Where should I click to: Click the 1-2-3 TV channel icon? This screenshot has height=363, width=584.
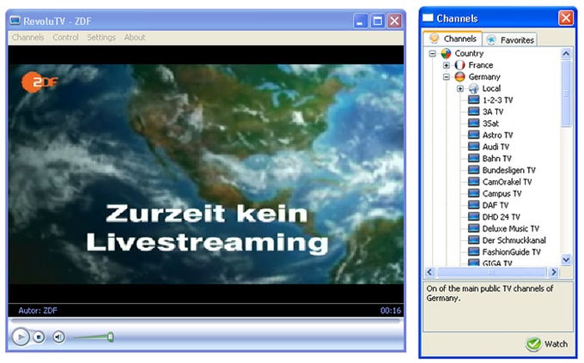click(x=473, y=100)
